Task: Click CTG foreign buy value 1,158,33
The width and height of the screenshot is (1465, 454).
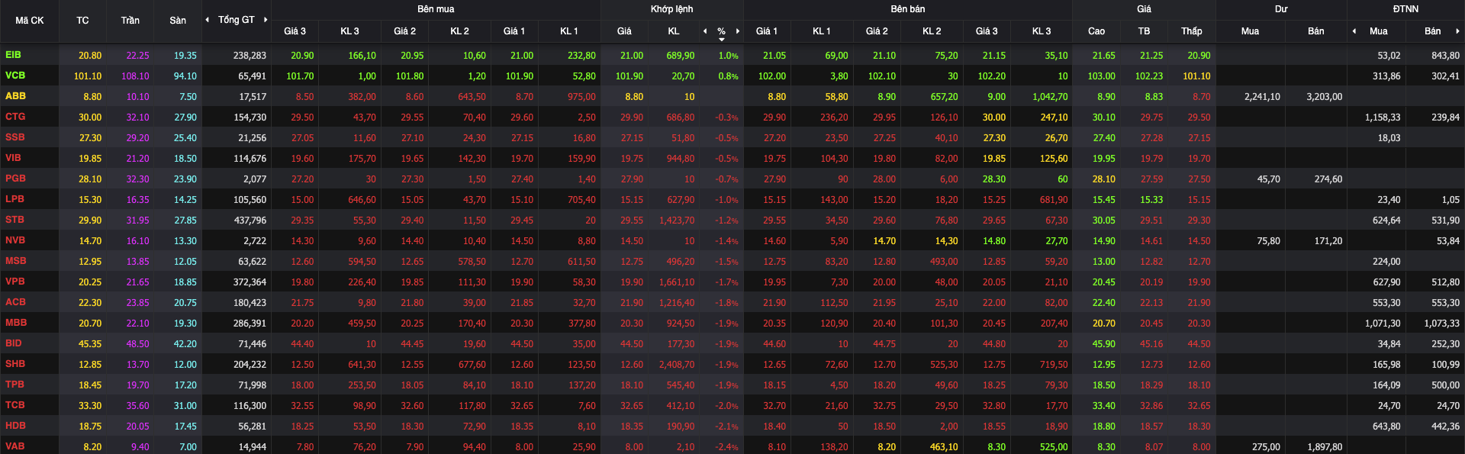Action: click(1383, 118)
